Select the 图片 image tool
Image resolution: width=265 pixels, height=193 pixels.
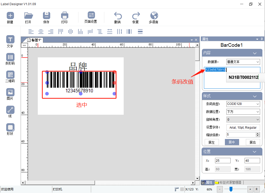(10, 92)
